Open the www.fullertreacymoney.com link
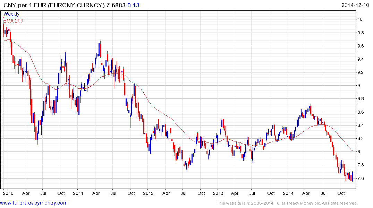The width and height of the screenshot is (373, 208). pyautogui.click(x=34, y=203)
